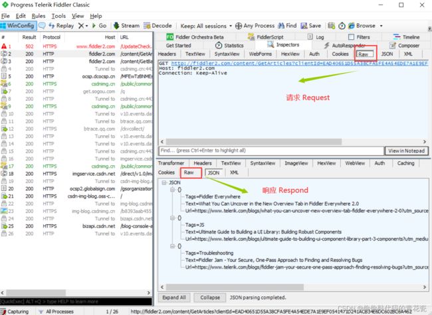Open the Filters tab checkbox icon
The width and height of the screenshot is (432, 315).
click(351, 37)
